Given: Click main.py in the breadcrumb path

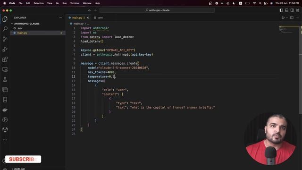Looking at the screenshot, I should tap(78, 24).
